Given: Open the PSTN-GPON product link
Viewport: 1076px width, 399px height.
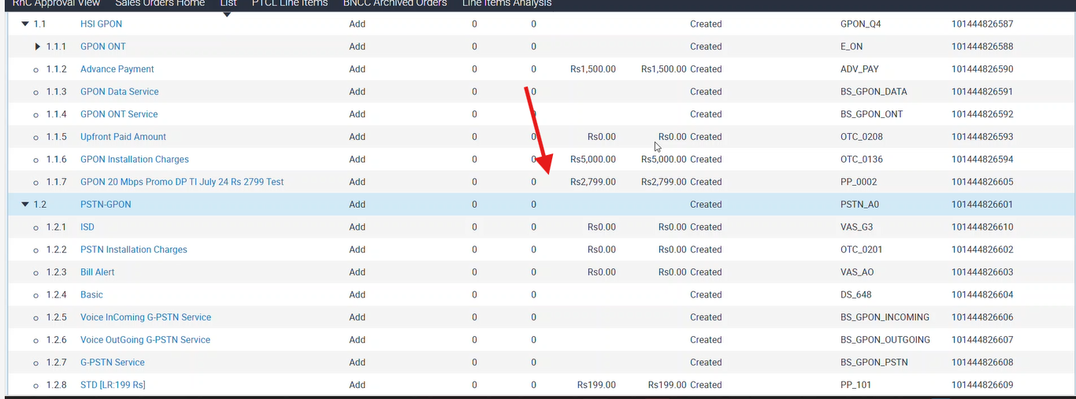Looking at the screenshot, I should pos(106,205).
